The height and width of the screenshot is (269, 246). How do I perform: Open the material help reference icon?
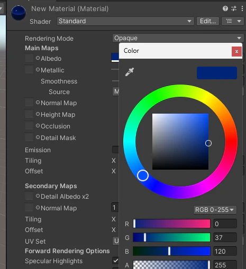(x=225, y=8)
